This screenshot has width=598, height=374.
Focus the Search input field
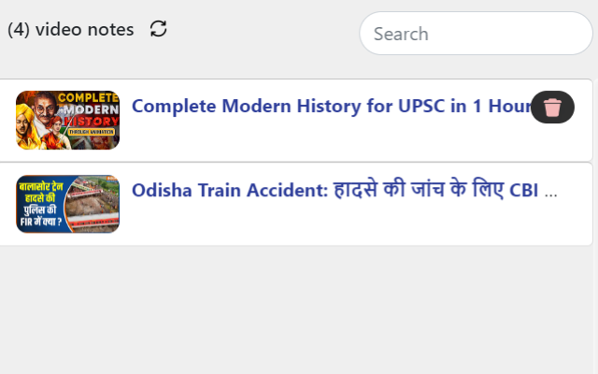476,34
